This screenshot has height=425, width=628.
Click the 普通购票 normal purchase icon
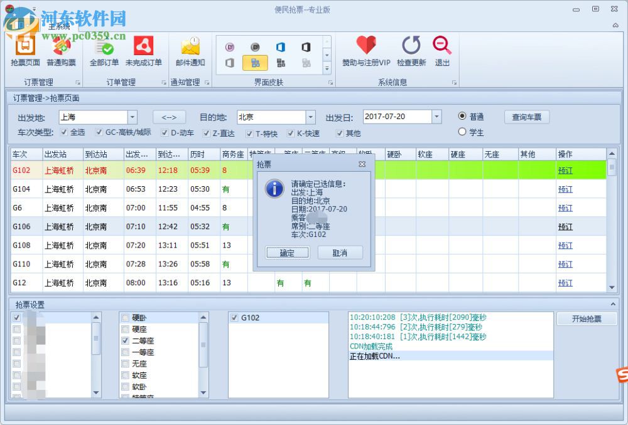[x=60, y=51]
